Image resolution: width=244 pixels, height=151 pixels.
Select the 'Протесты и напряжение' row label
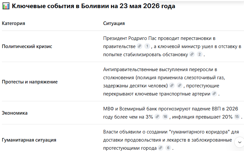point(30,82)
